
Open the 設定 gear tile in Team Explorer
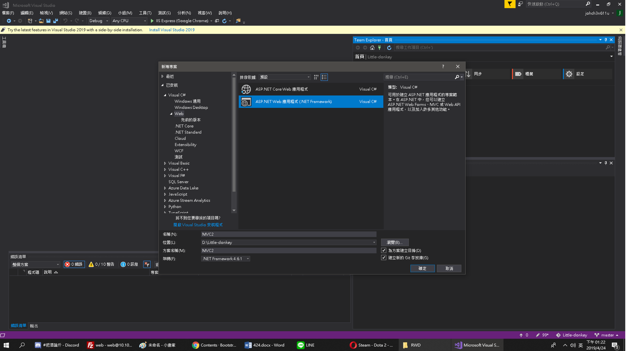pyautogui.click(x=587, y=74)
